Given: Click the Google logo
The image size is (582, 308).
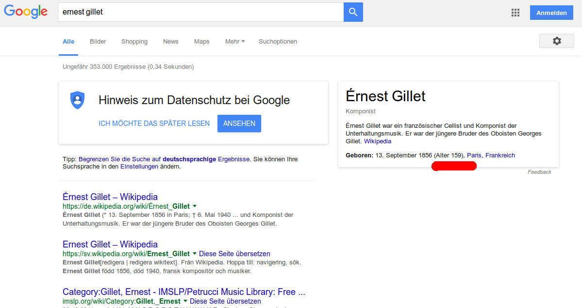Looking at the screenshot, I should (x=26, y=12).
